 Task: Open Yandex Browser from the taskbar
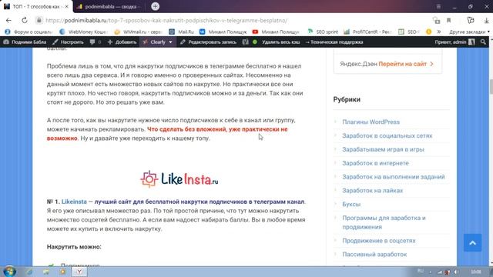[79, 272]
